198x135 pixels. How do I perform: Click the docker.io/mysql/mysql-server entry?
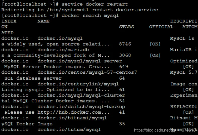pyautogui.click(x=80, y=61)
